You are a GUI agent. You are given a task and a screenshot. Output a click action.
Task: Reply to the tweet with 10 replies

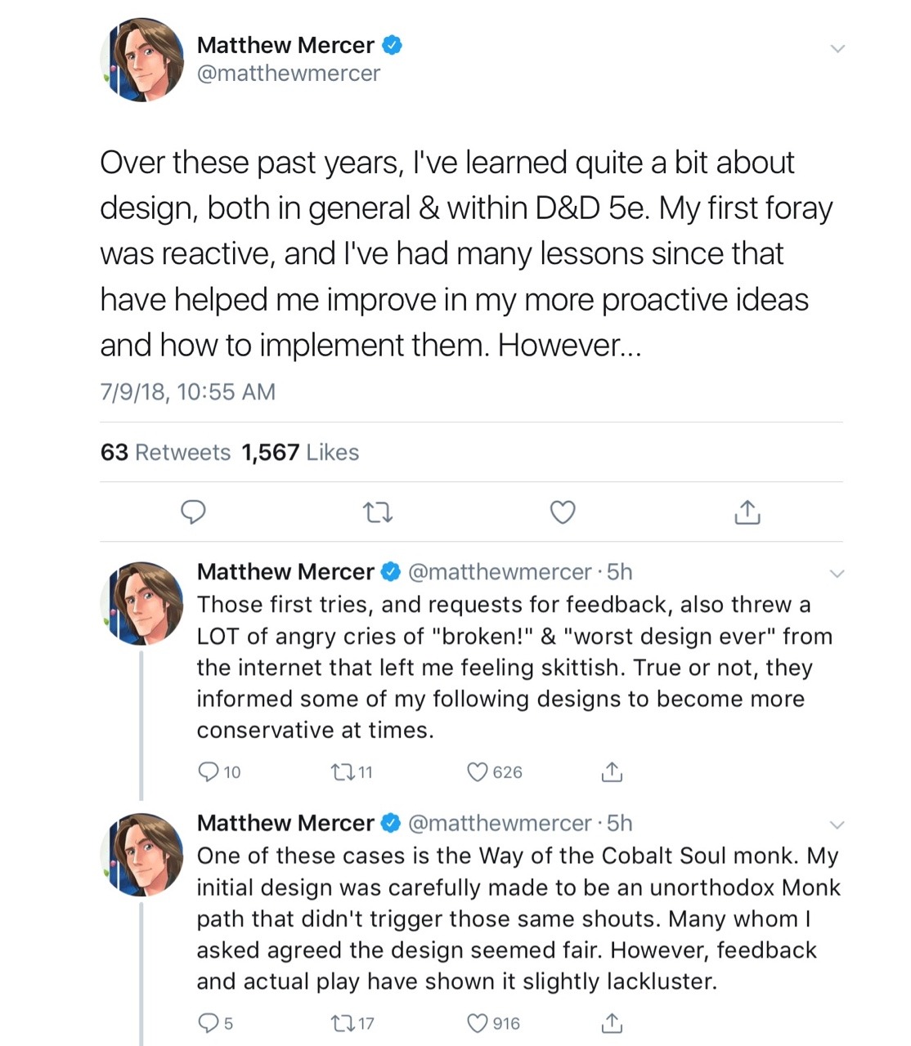tap(209, 771)
